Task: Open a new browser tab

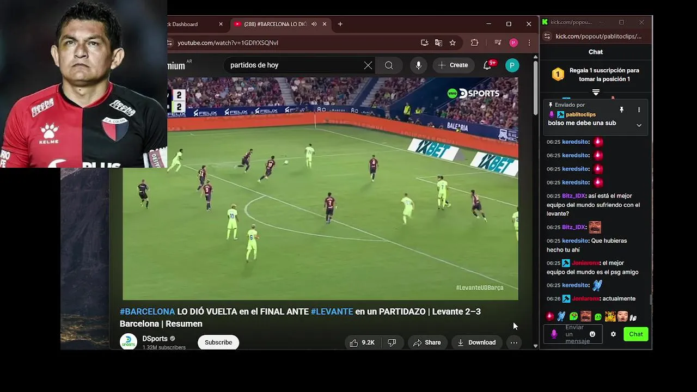Action: pos(340,24)
